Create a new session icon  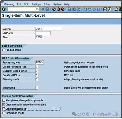[x=105, y=9]
